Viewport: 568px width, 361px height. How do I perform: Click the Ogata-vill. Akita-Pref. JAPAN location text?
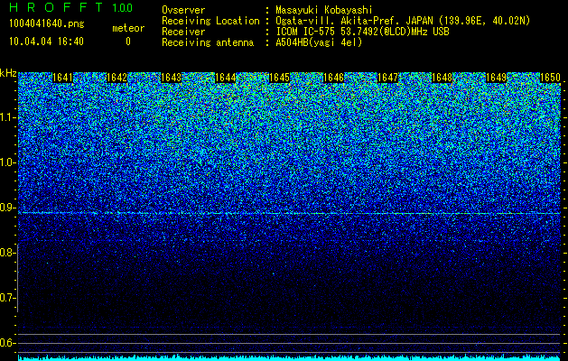coord(403,21)
